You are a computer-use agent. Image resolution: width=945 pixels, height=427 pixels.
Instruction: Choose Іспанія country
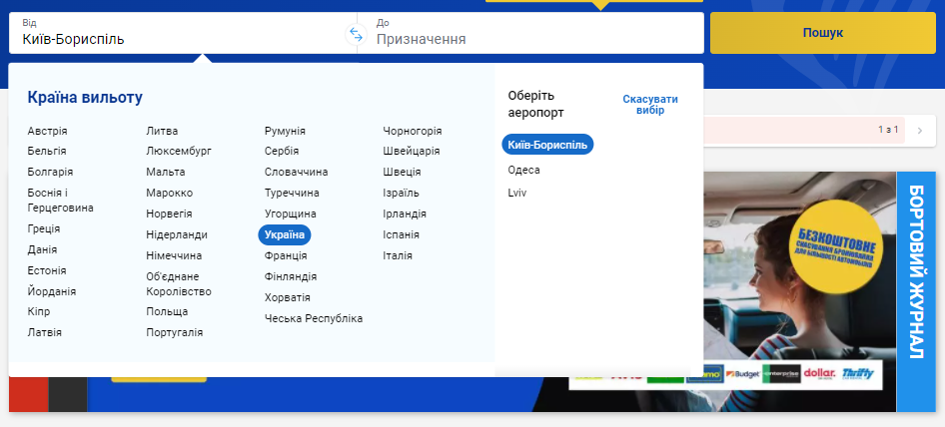point(402,234)
